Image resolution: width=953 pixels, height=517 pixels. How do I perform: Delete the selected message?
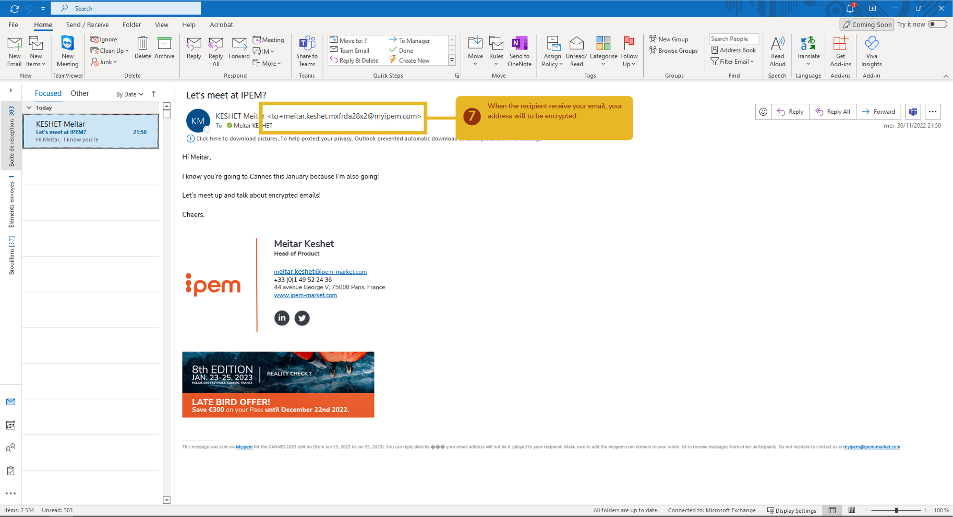tap(142, 48)
